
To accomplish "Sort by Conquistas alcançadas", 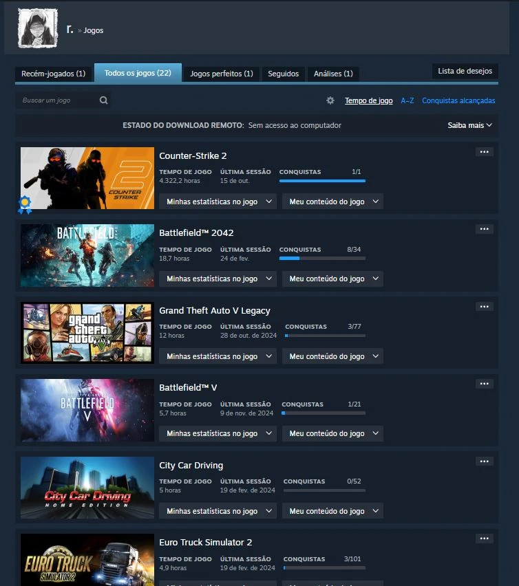I will [x=458, y=100].
